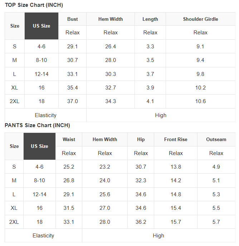
Task: Click shoulder girdle value 10.6
Action: [200, 101]
